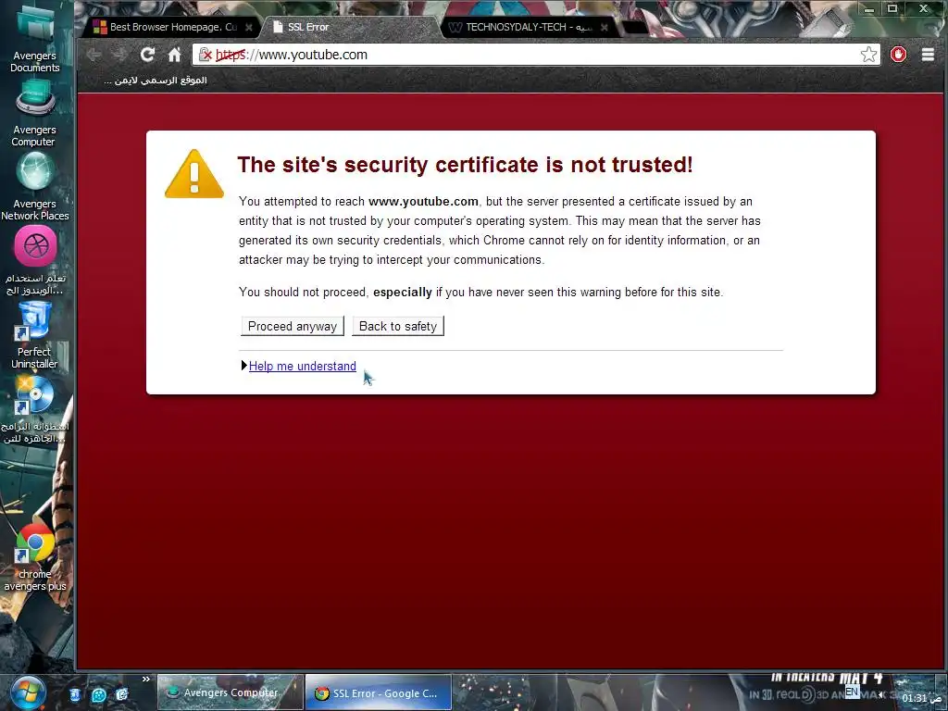
Task: Go to the browser home page icon
Action: coord(175,55)
